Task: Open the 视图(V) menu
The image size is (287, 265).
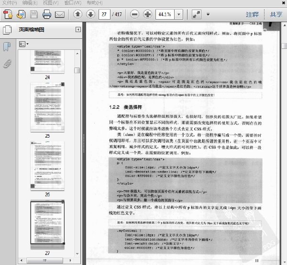Action: click(51, 3)
